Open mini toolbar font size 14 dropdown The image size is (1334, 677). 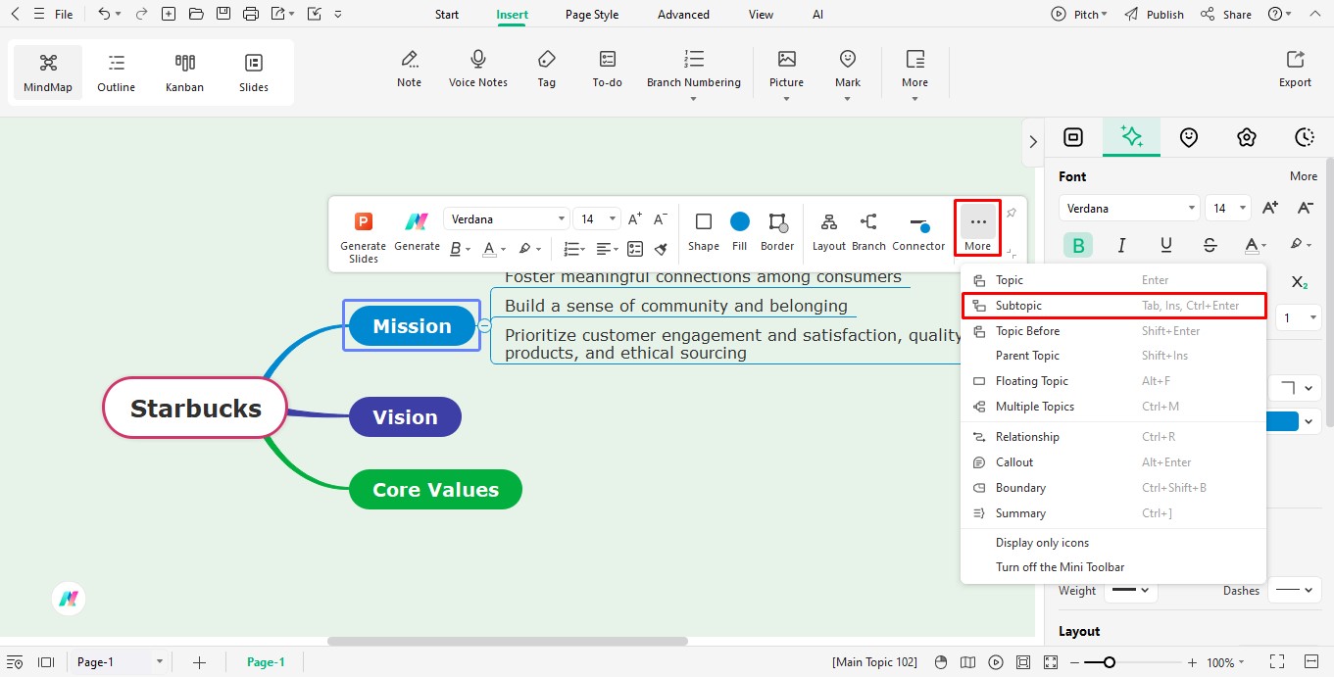coord(596,219)
